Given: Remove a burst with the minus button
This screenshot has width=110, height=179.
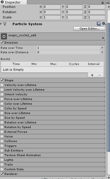Looking at the screenshot, I should pyautogui.click(x=100, y=75).
